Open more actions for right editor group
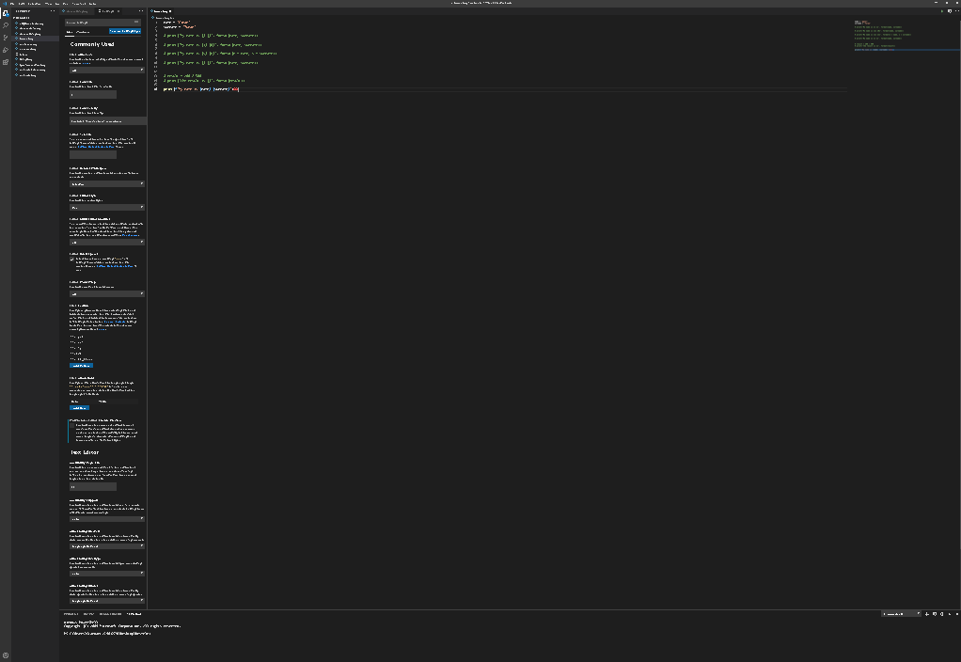 click(x=956, y=11)
